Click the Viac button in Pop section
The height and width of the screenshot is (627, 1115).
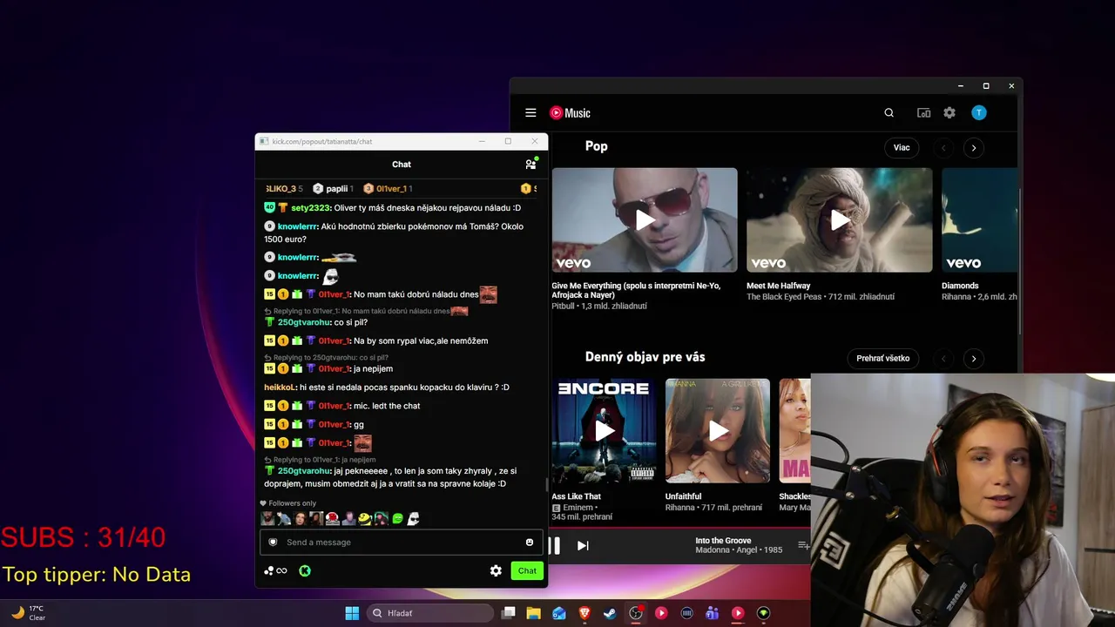902,147
